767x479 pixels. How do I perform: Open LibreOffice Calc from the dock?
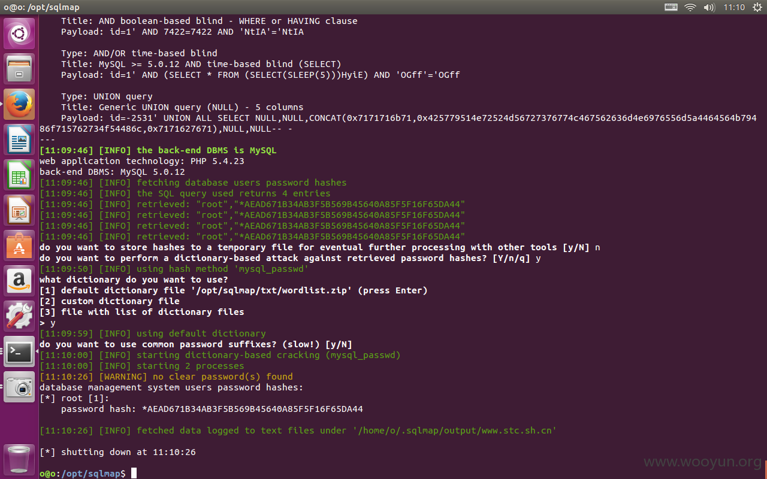(x=19, y=175)
